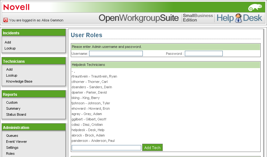The image size is (267, 157).
Task: Click the Add Tech button
Action: pos(152,148)
